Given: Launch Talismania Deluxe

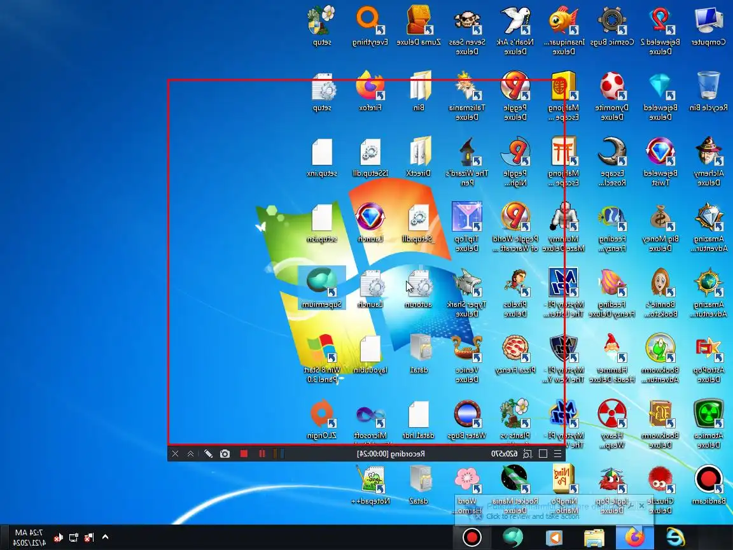Looking at the screenshot, I should (x=467, y=97).
